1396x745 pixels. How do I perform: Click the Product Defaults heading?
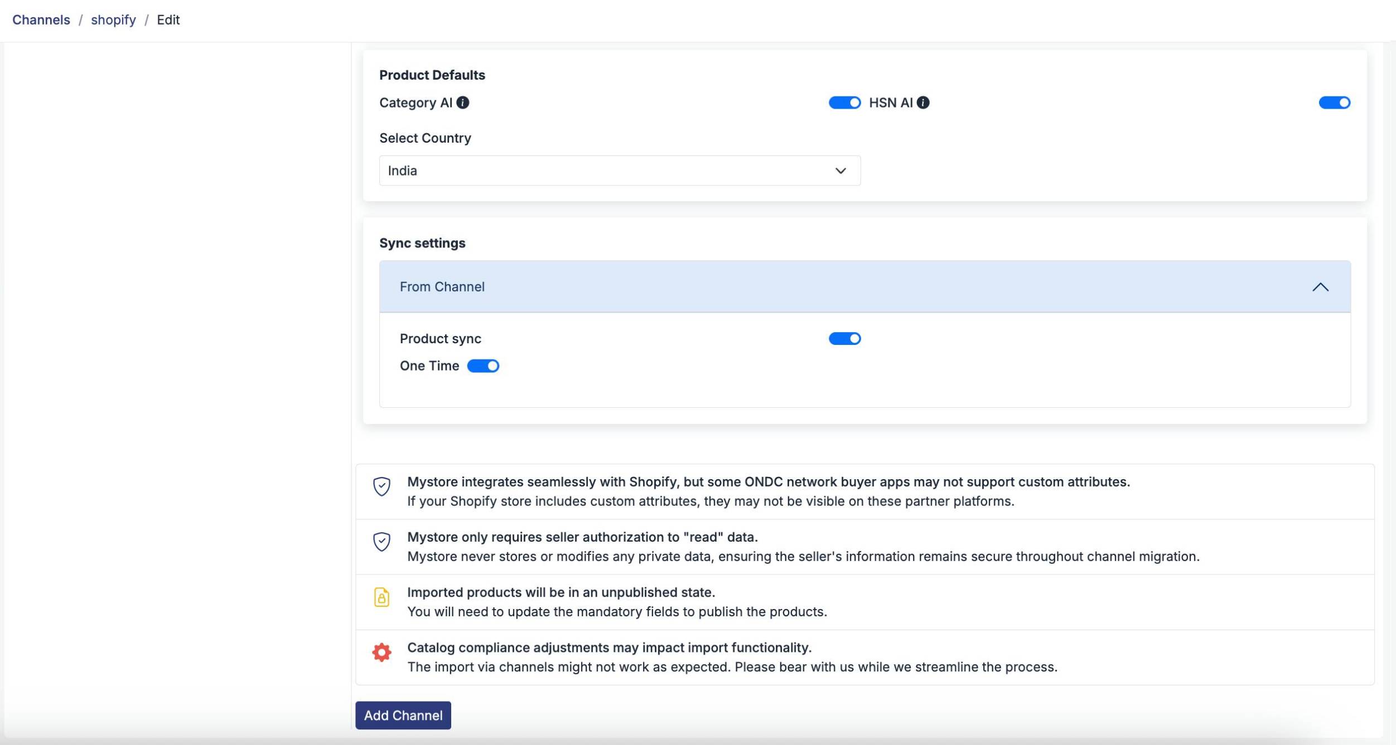click(432, 75)
